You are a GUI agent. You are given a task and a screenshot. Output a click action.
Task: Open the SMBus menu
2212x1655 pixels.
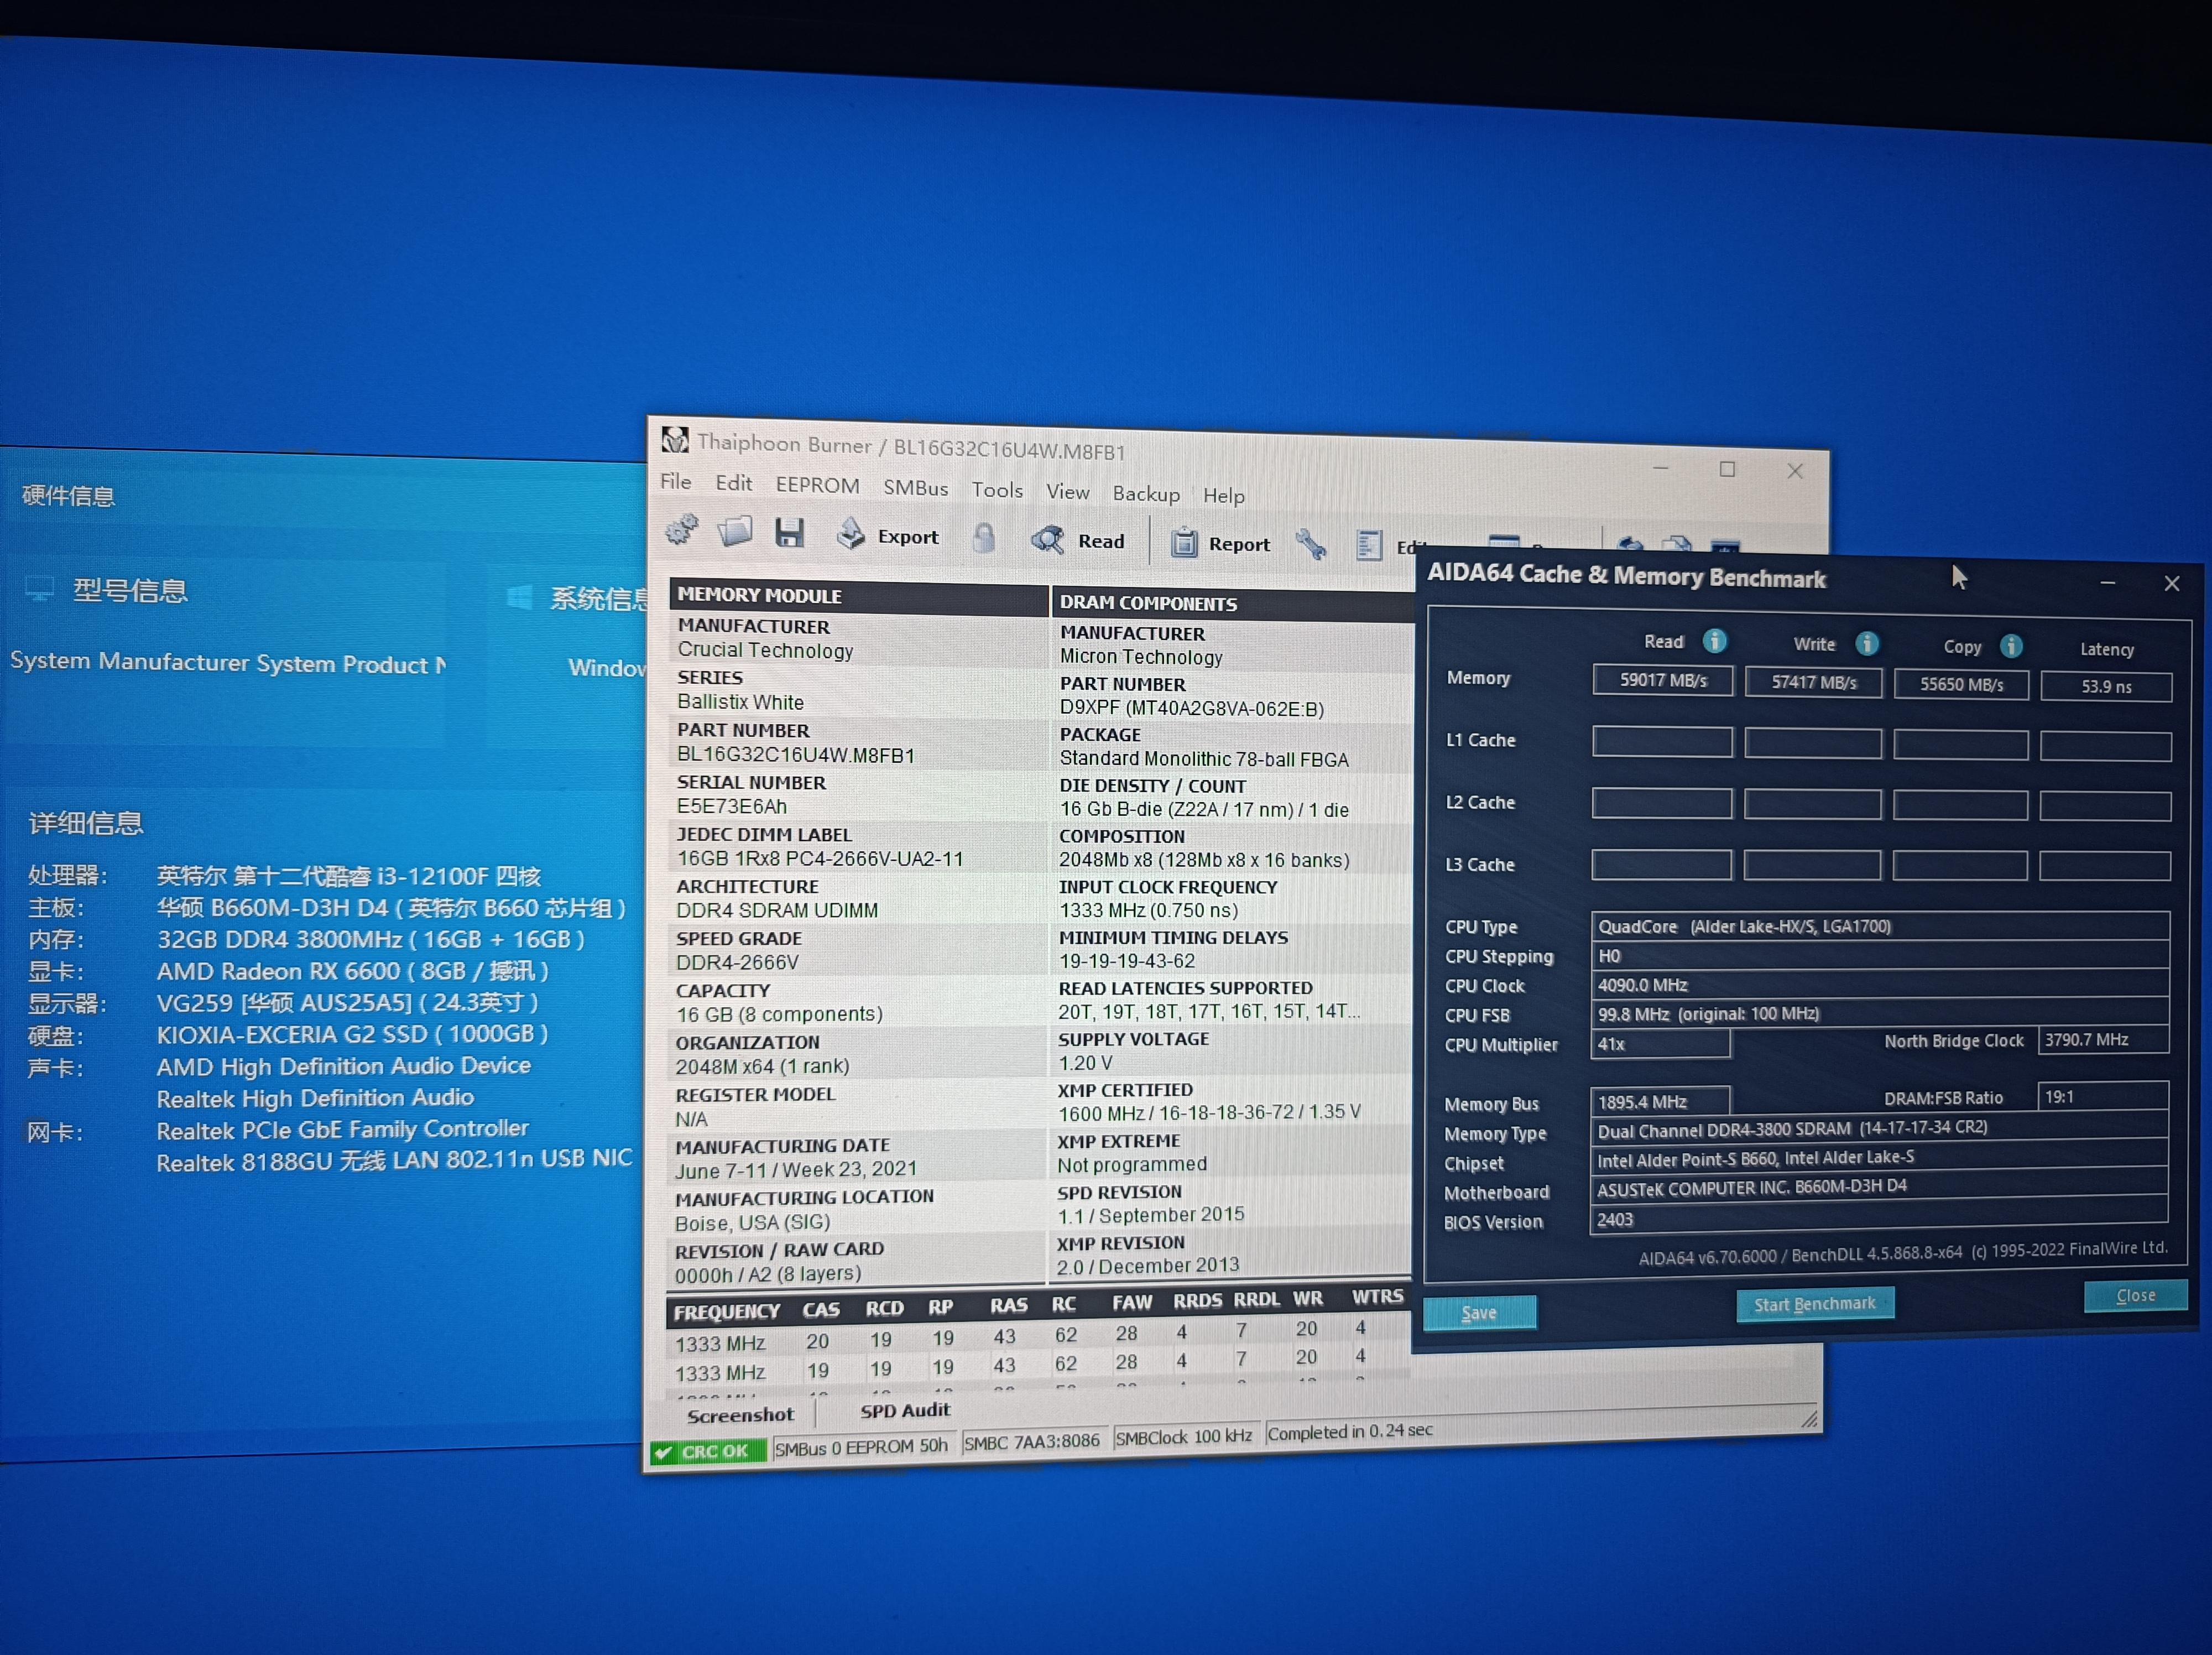click(x=915, y=488)
